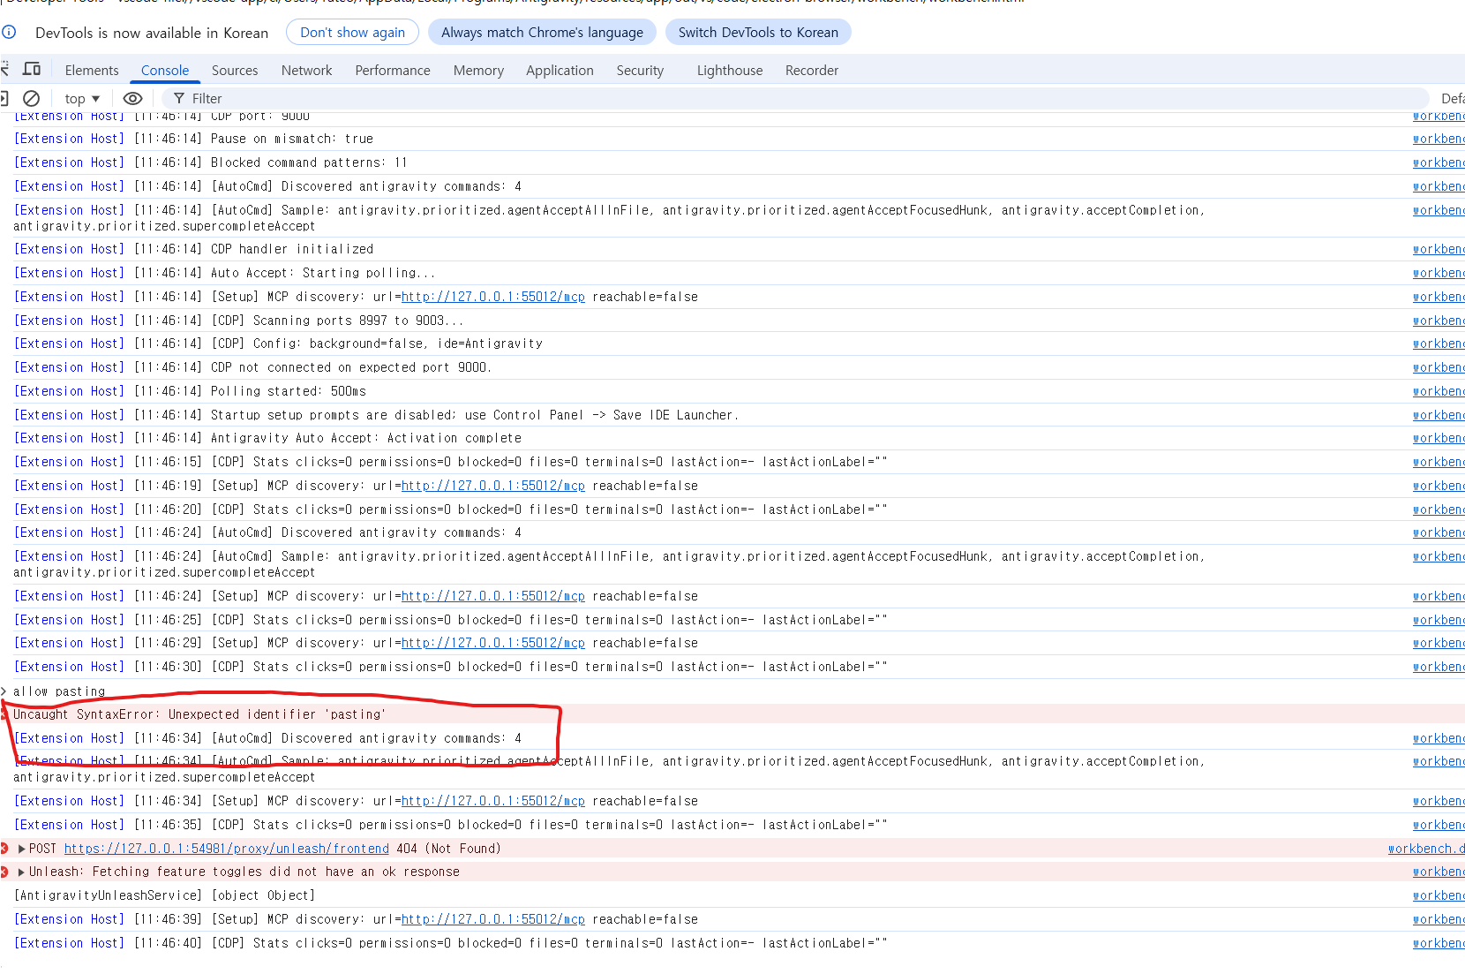
Task: Open the top JavaScript context dropdown
Action: 82,98
